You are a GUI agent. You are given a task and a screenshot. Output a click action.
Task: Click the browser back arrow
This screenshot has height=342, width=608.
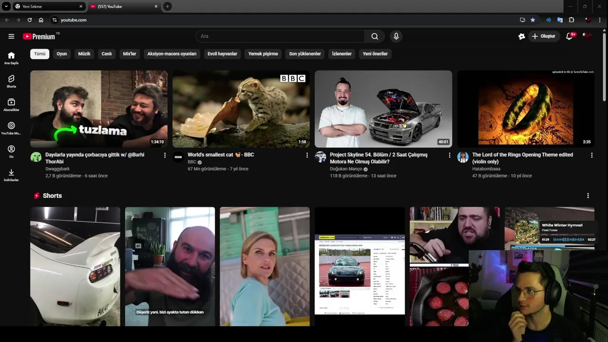tap(7, 20)
